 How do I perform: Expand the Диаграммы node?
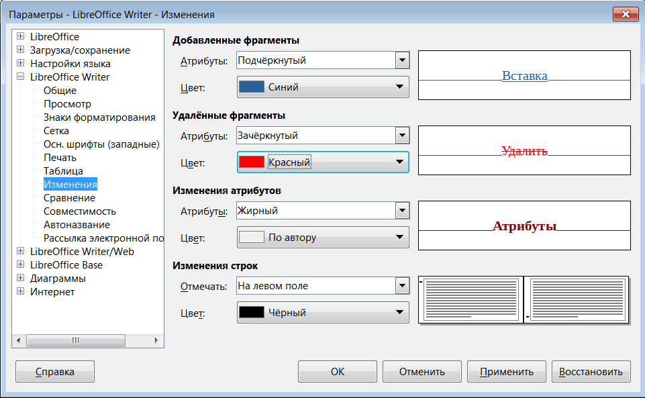20,278
